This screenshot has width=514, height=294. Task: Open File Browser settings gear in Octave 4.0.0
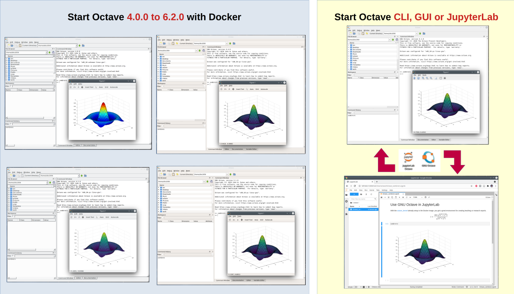(53, 52)
